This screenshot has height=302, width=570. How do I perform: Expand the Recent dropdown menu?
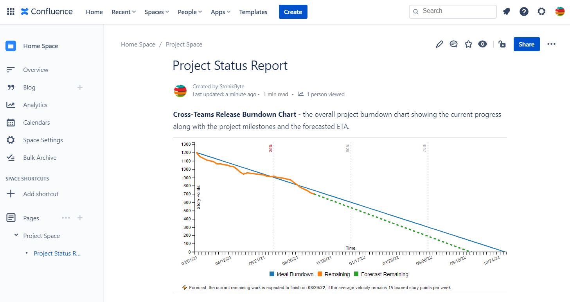tap(124, 12)
